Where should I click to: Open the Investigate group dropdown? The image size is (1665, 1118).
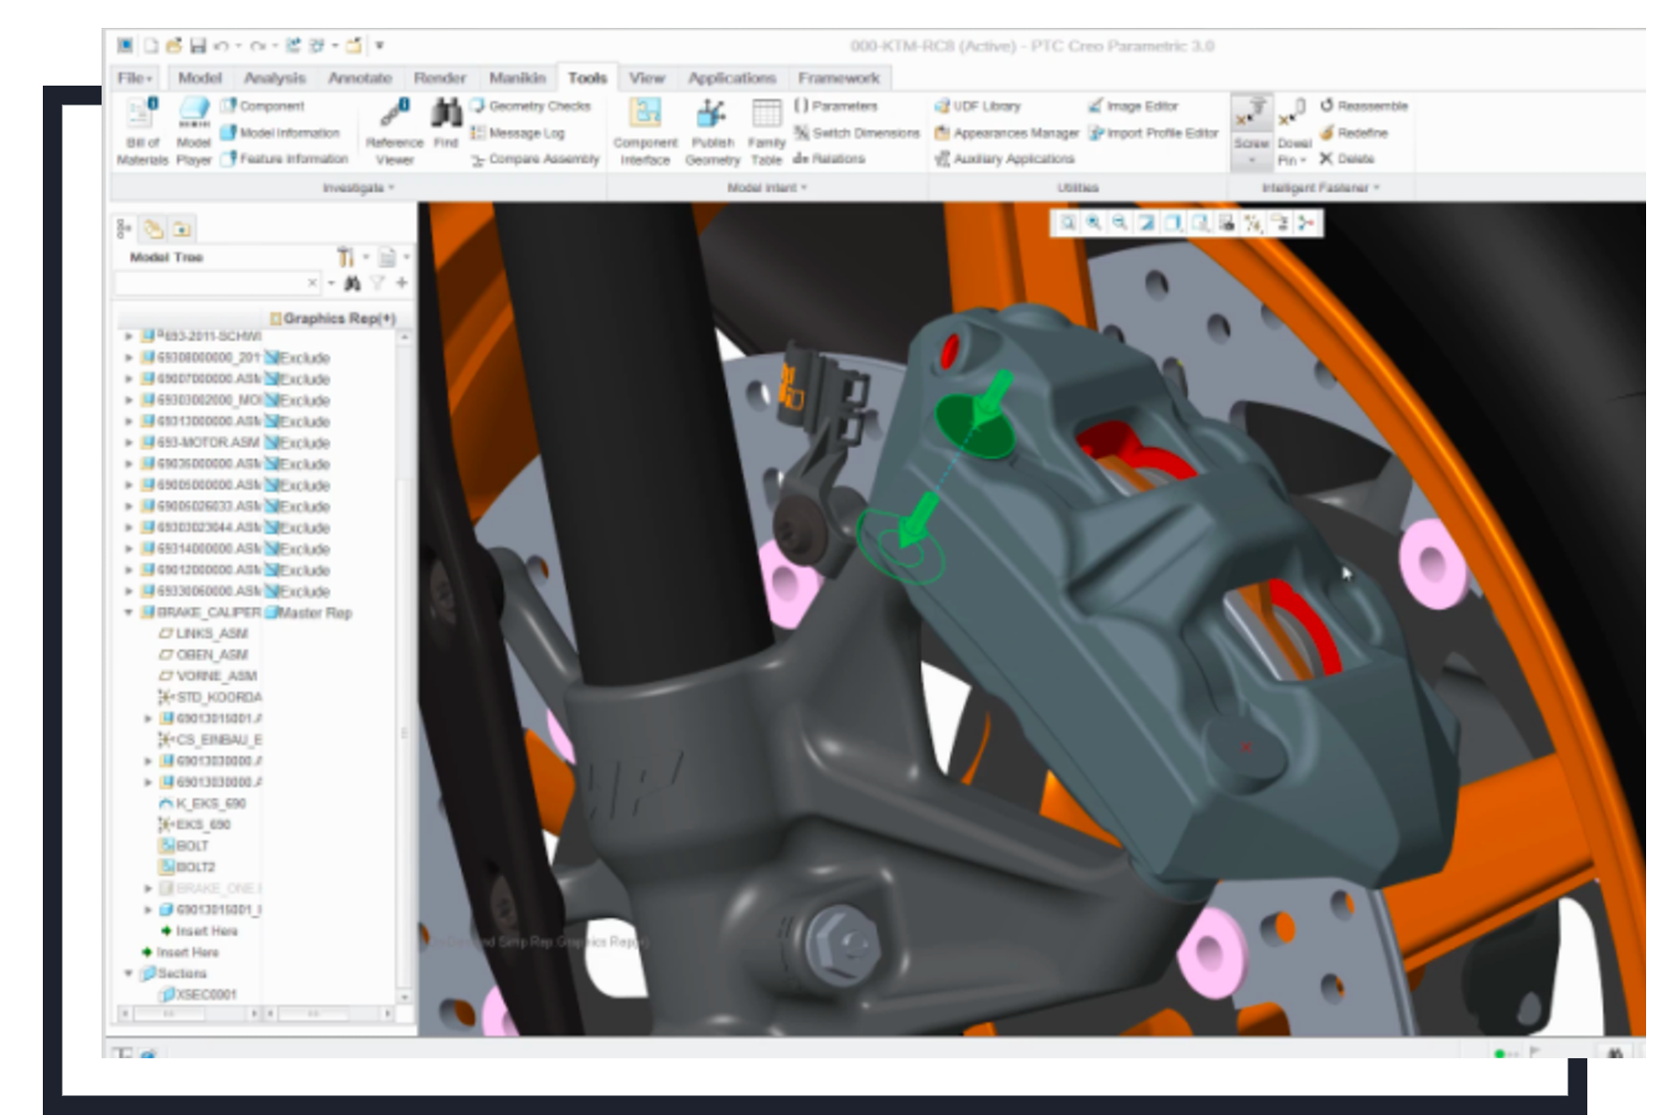[x=358, y=187]
